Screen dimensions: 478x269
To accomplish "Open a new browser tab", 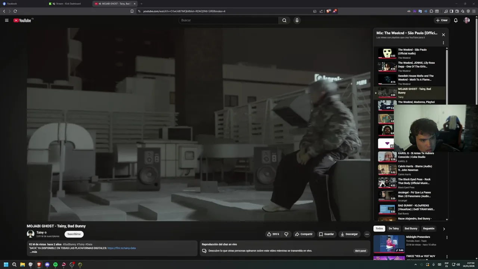I will (x=141, y=4).
